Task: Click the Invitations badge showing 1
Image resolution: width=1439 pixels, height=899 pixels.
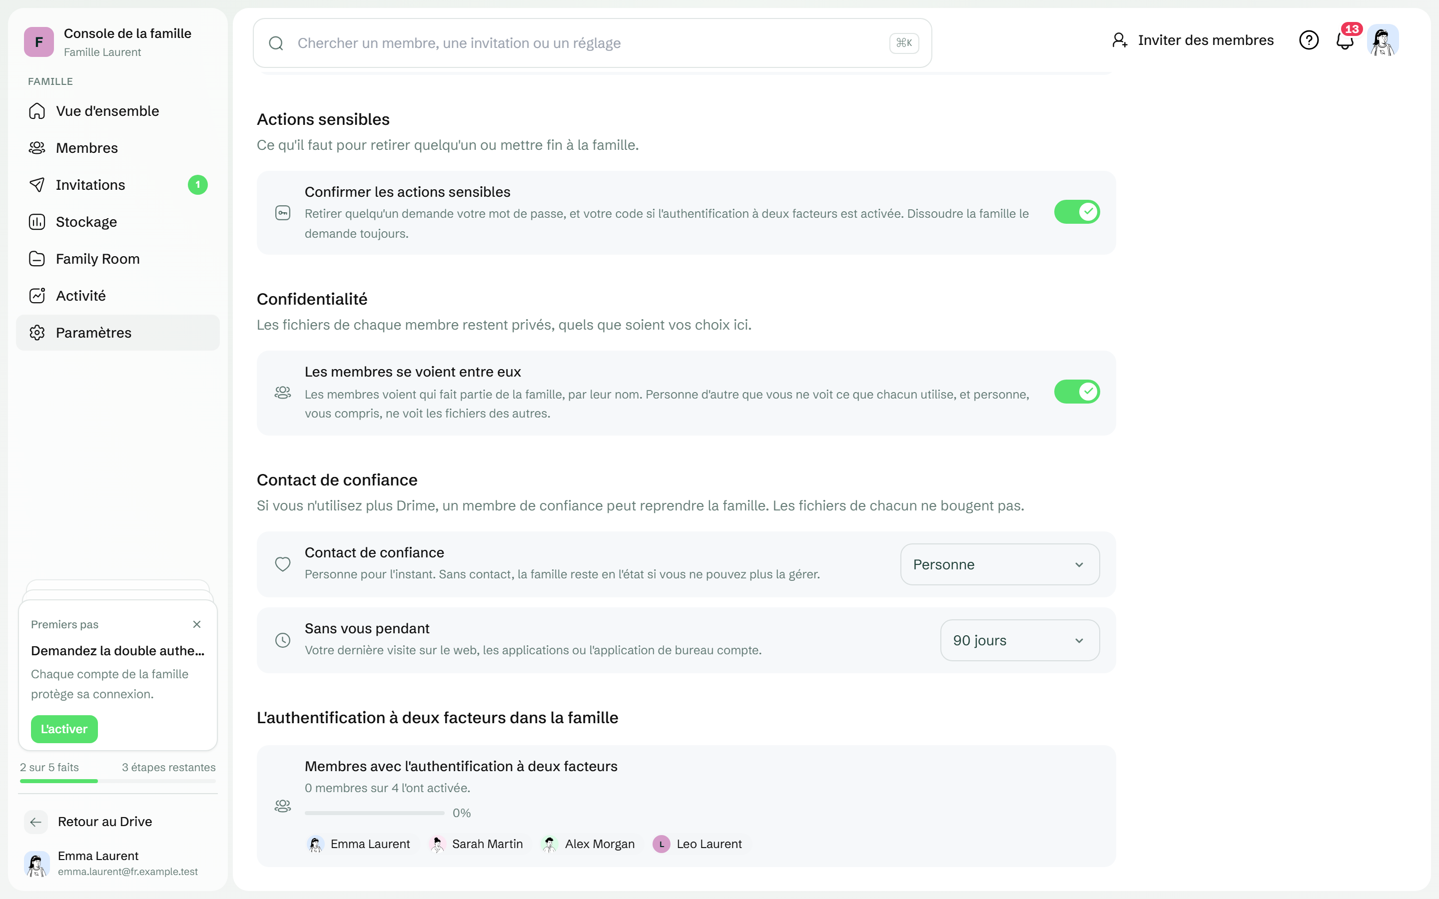Action: tap(198, 185)
